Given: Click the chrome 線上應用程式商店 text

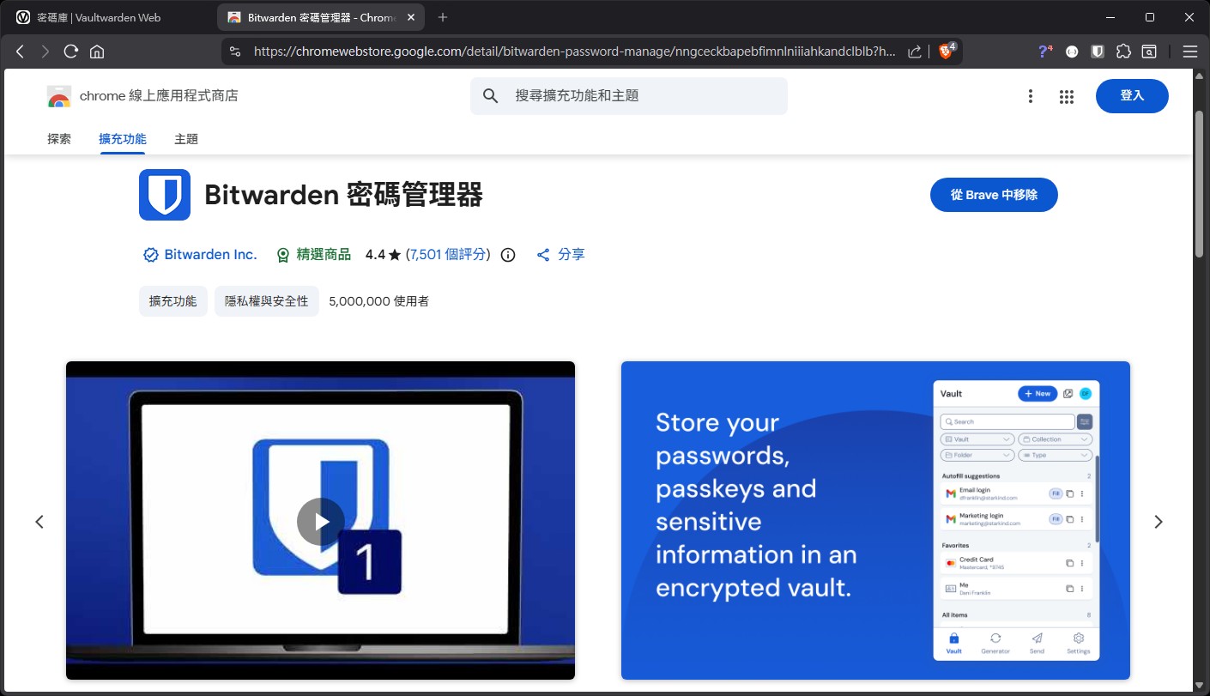Looking at the screenshot, I should [x=159, y=96].
